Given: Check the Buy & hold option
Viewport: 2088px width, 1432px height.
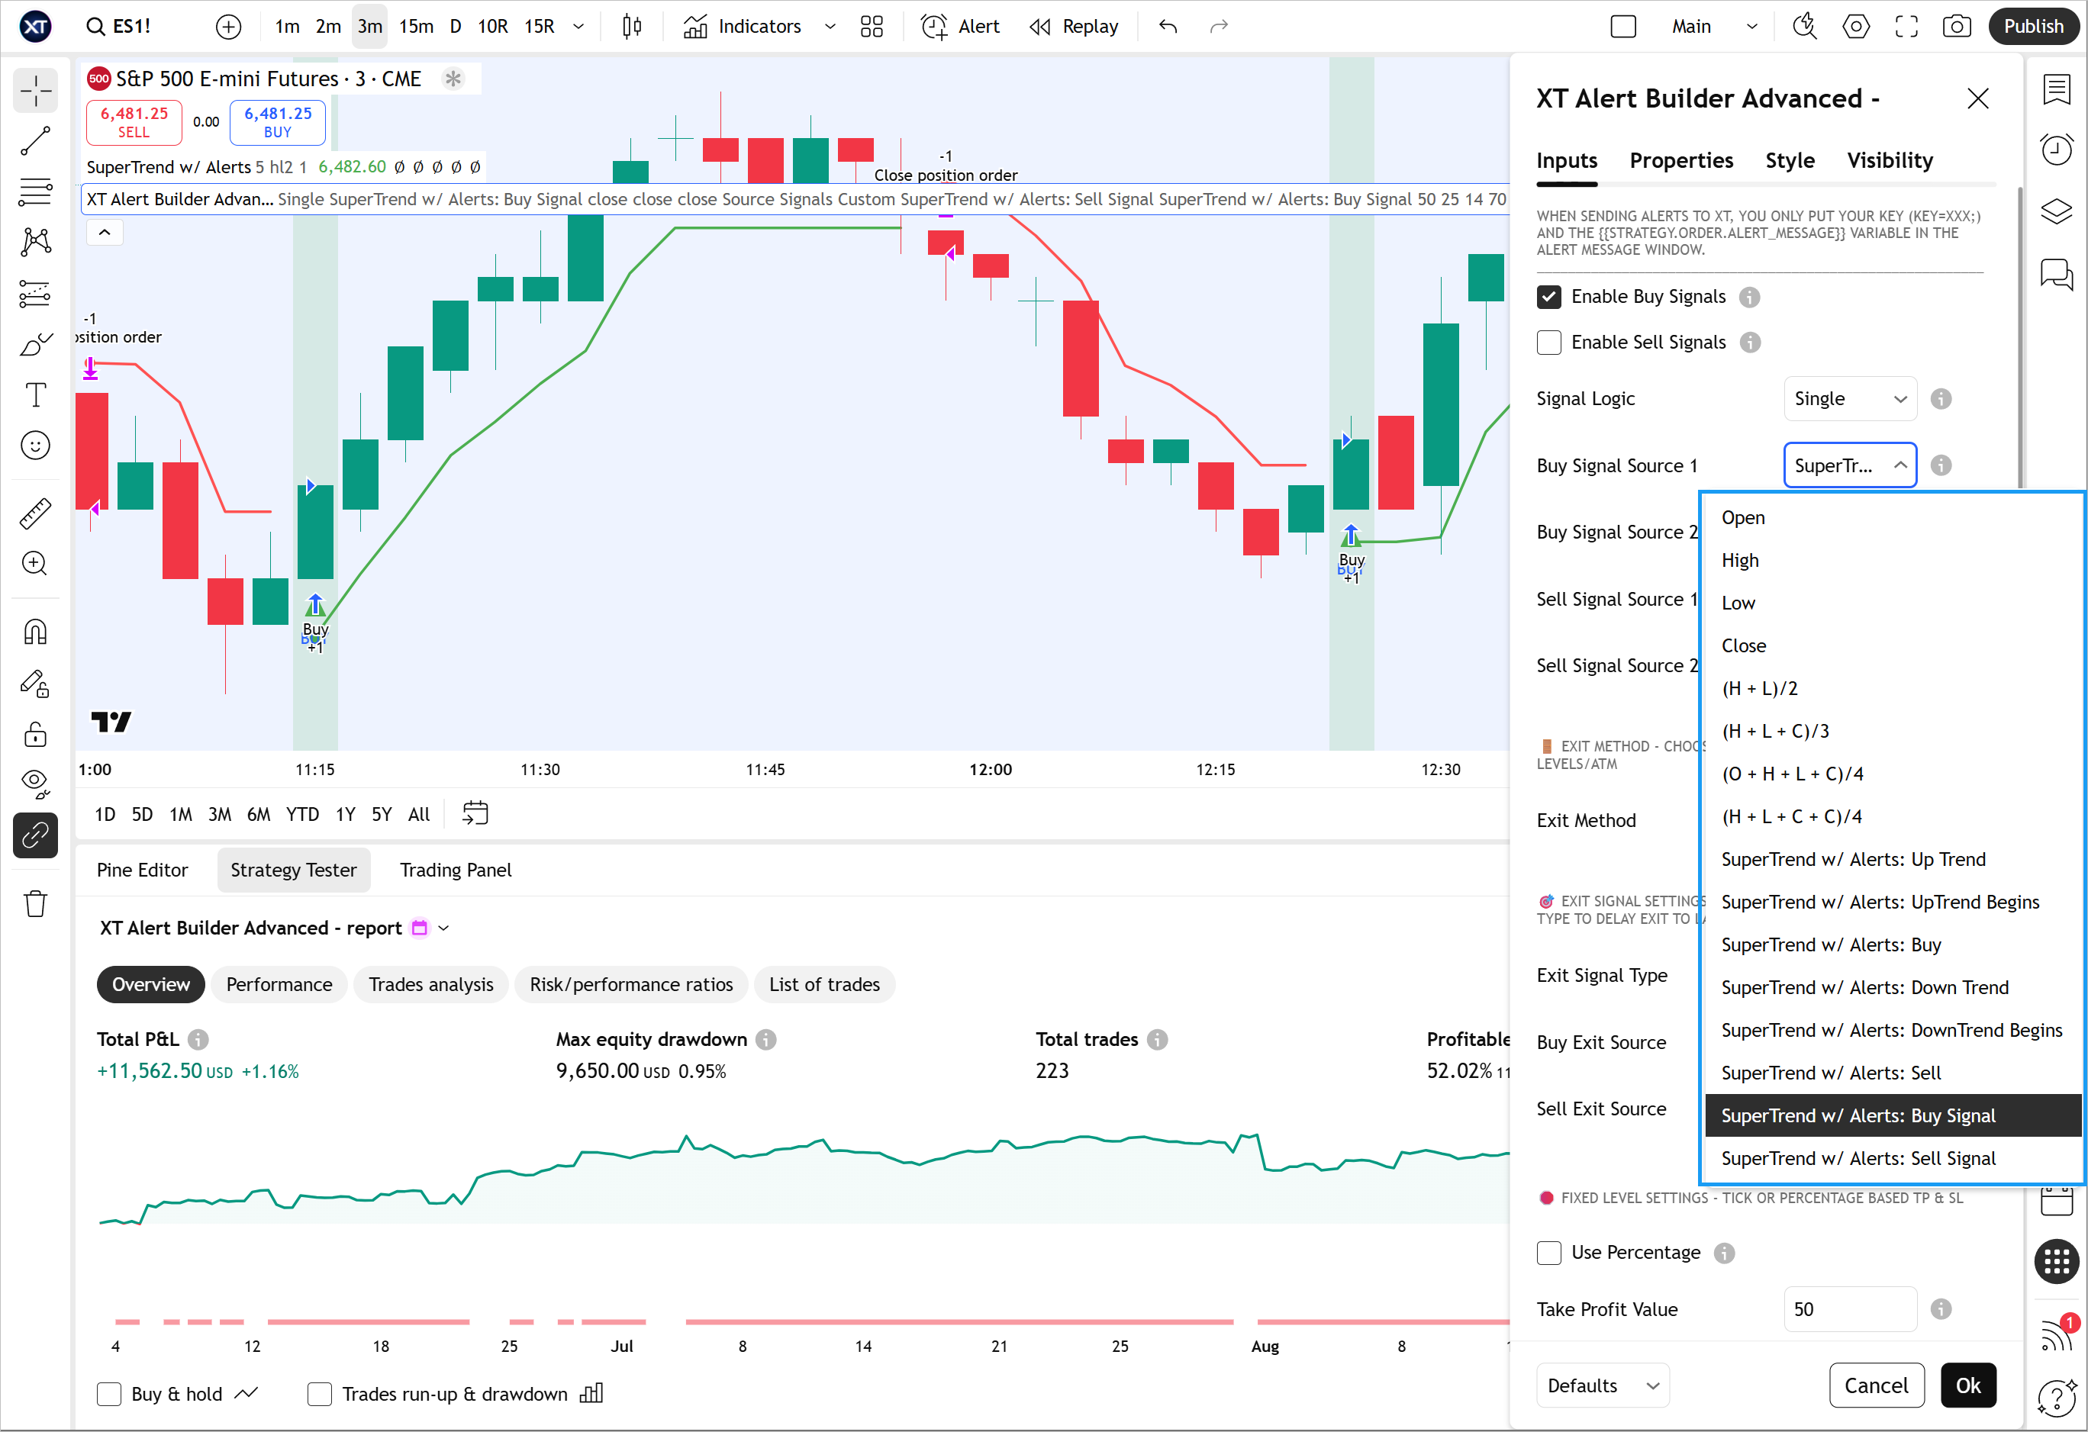Looking at the screenshot, I should click(x=110, y=1393).
